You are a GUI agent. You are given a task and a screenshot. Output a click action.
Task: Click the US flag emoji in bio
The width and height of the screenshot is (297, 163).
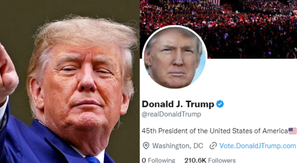292,131
